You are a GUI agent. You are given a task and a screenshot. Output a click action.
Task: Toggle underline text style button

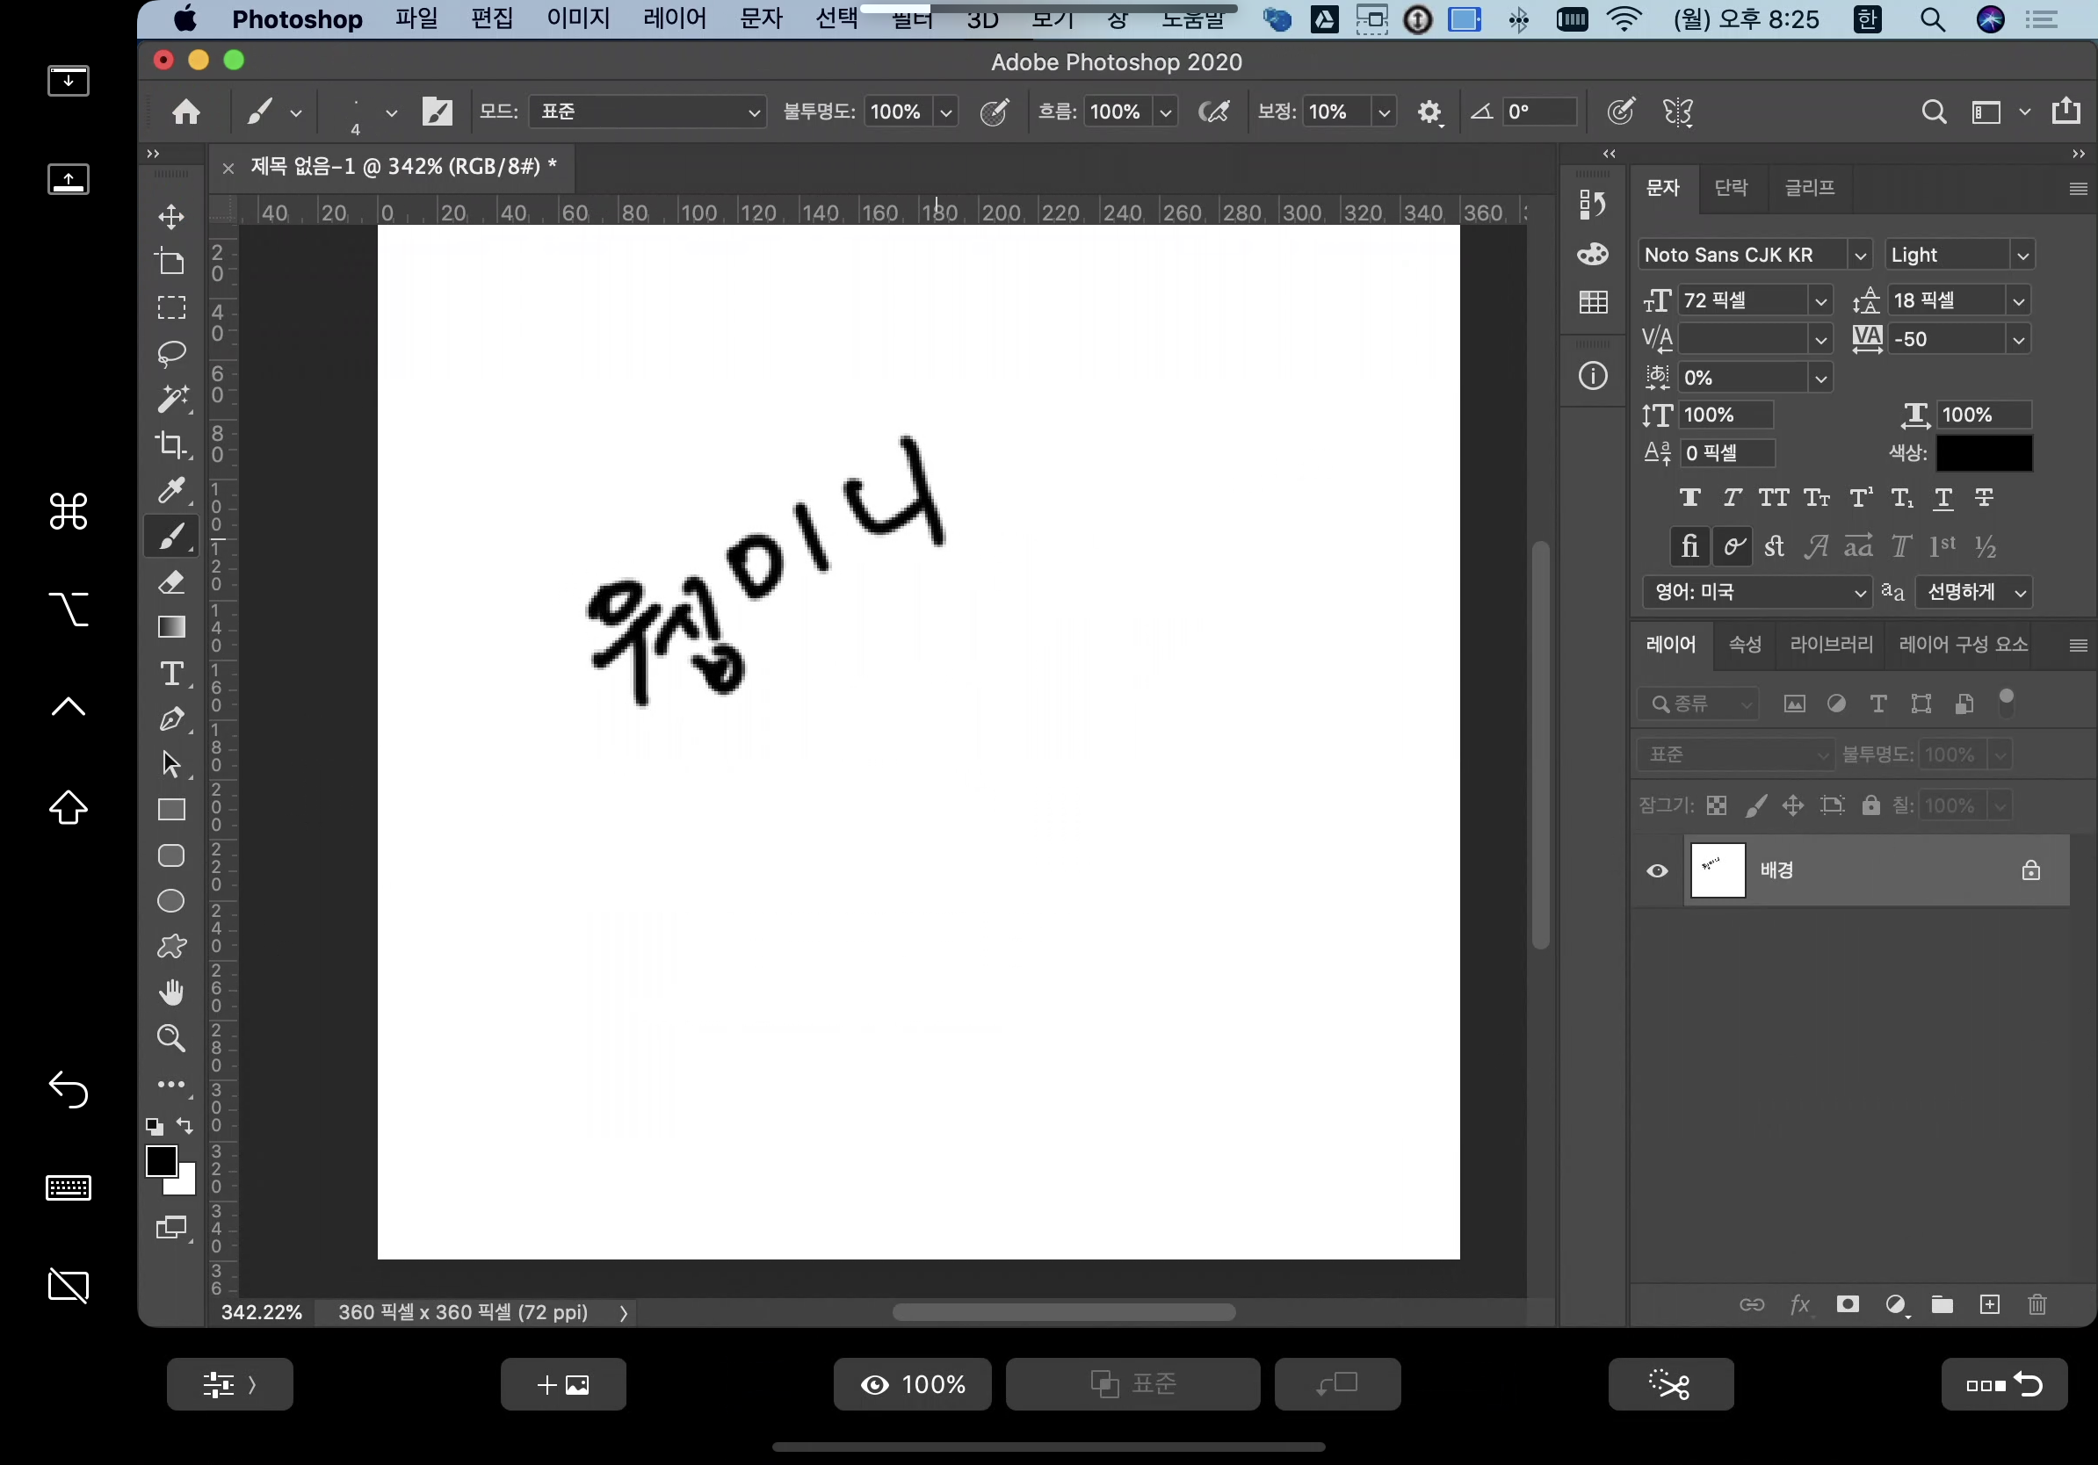pyautogui.click(x=1942, y=498)
